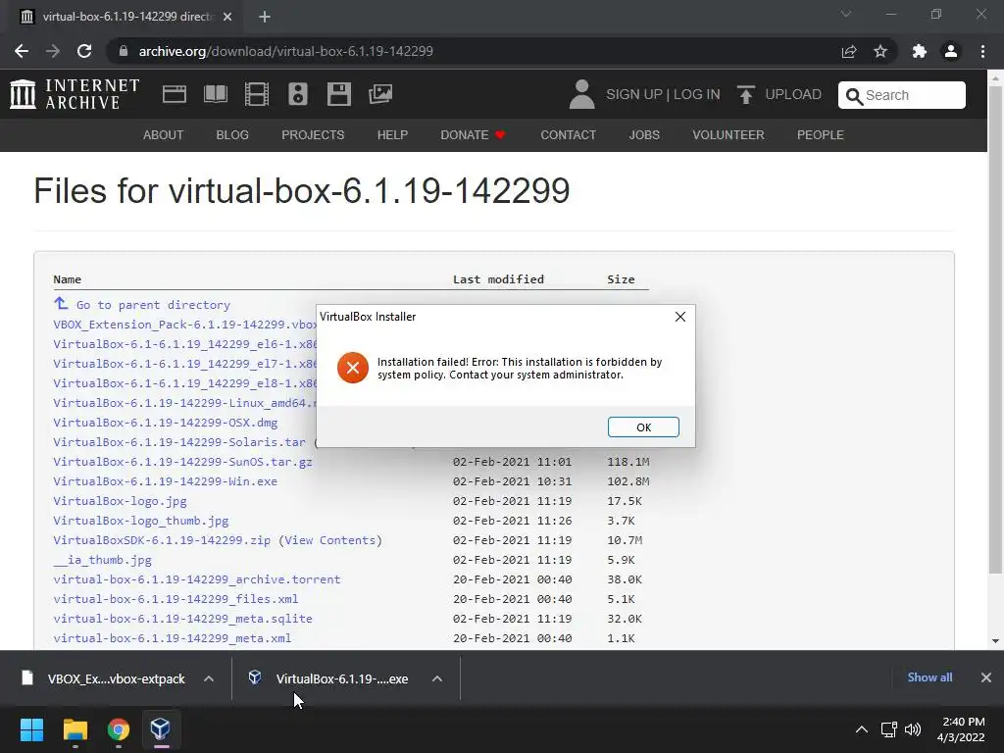The width and height of the screenshot is (1004, 753).
Task: Download VirtualBoxSDK-6.1.19-142299.zip
Action: point(162,540)
